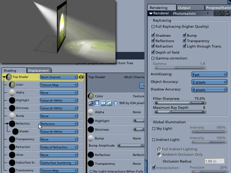
Task: Click the shapes preset icon in Renderer bar
Action: (x=216, y=13)
